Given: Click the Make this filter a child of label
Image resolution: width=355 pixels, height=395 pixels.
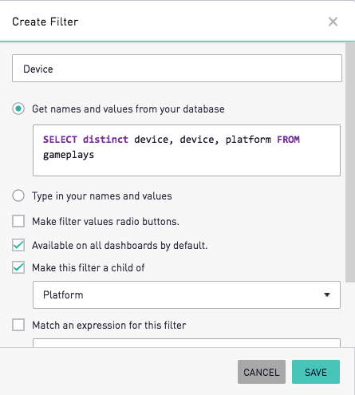Looking at the screenshot, I should [x=89, y=267].
